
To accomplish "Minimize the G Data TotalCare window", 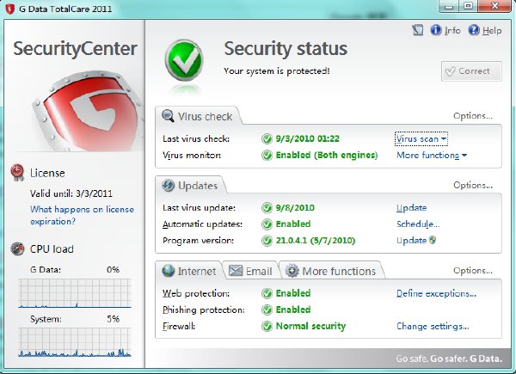I will (x=449, y=6).
